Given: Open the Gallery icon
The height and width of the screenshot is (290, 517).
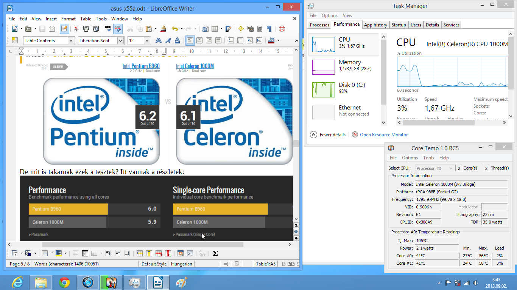Looking at the screenshot, I should 251,29.
